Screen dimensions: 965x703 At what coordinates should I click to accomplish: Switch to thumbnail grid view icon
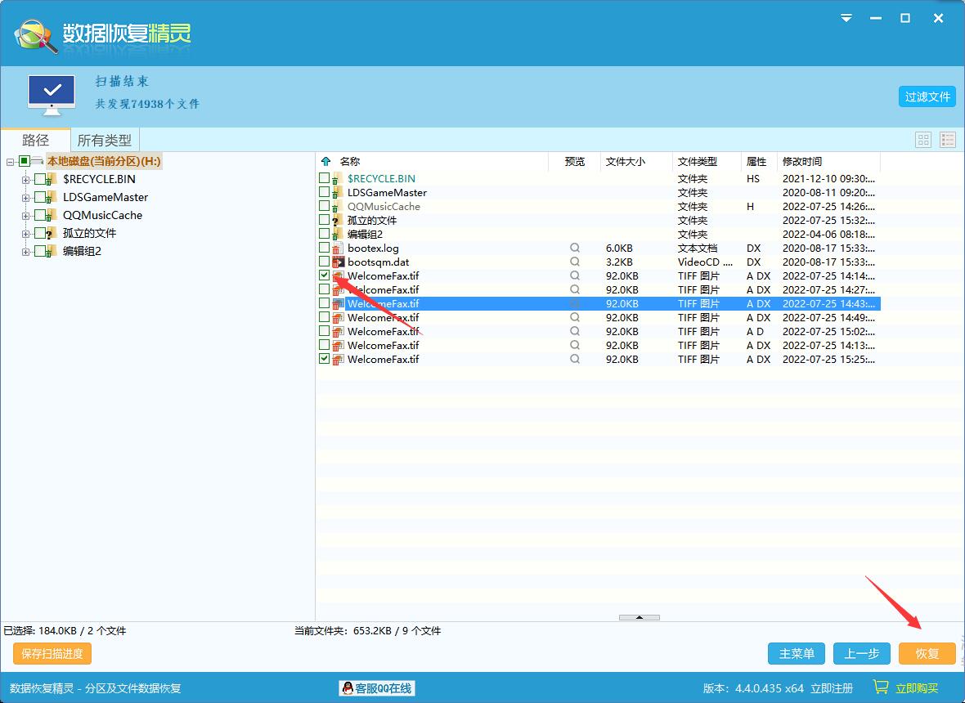tap(923, 140)
